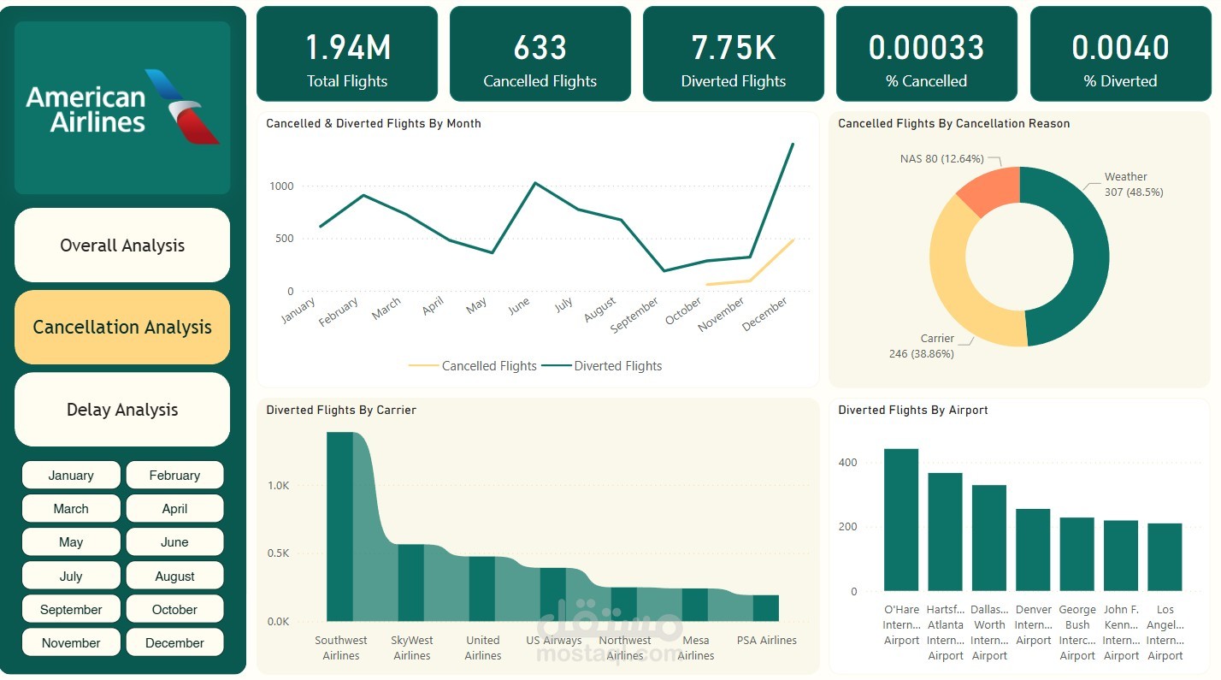Click the 1.94M Total Flights card

pos(347,54)
